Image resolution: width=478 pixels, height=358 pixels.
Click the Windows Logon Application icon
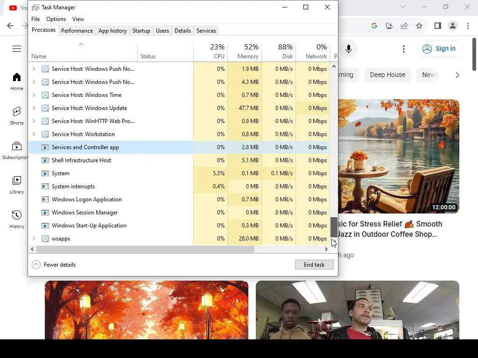point(45,200)
